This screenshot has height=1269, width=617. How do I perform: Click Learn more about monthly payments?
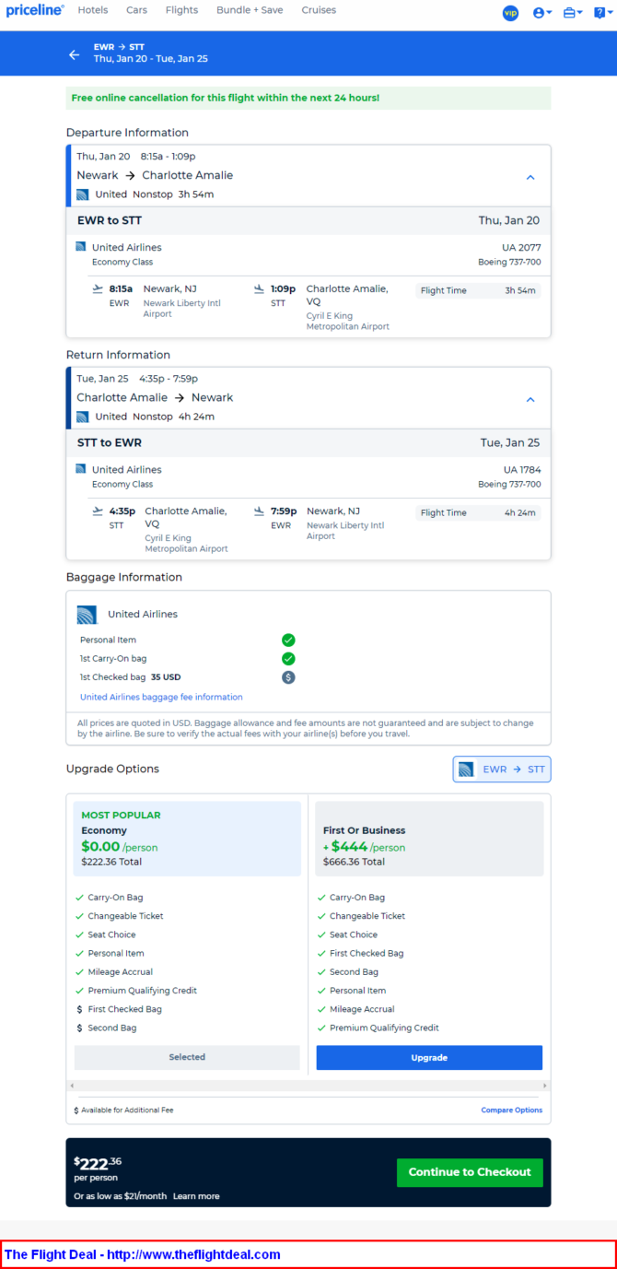pyautogui.click(x=196, y=1196)
